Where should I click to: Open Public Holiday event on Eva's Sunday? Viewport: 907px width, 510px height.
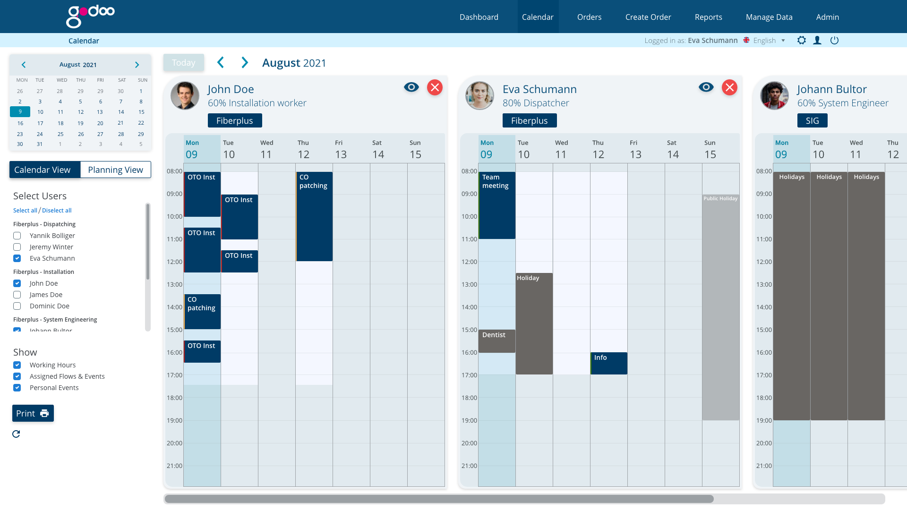[x=720, y=307]
